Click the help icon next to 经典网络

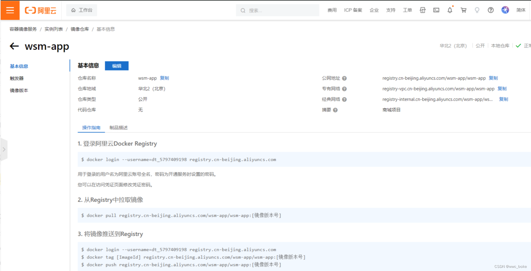pos(344,99)
